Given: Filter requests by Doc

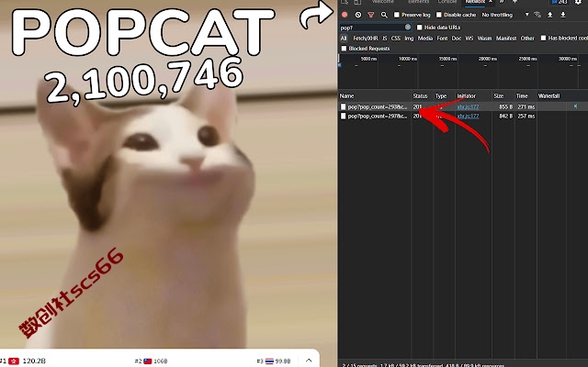Looking at the screenshot, I should coord(457,39).
